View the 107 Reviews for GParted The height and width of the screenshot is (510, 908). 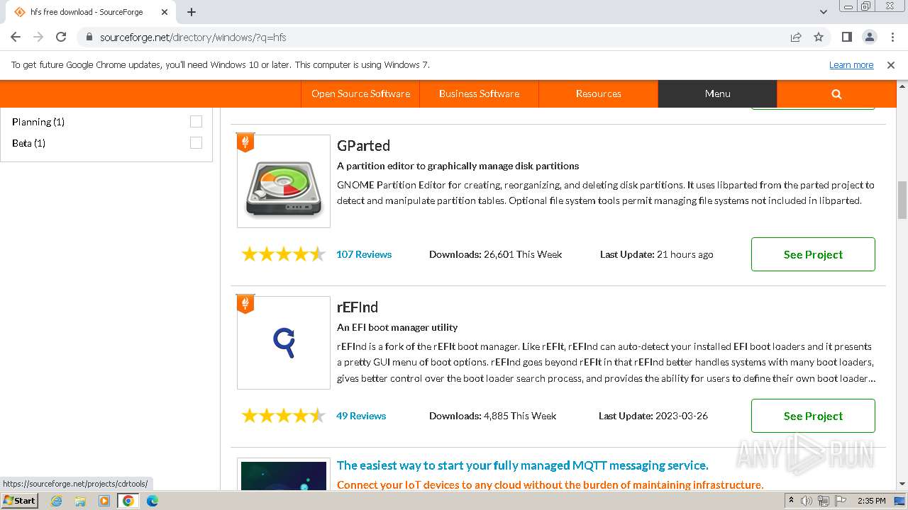(x=364, y=254)
